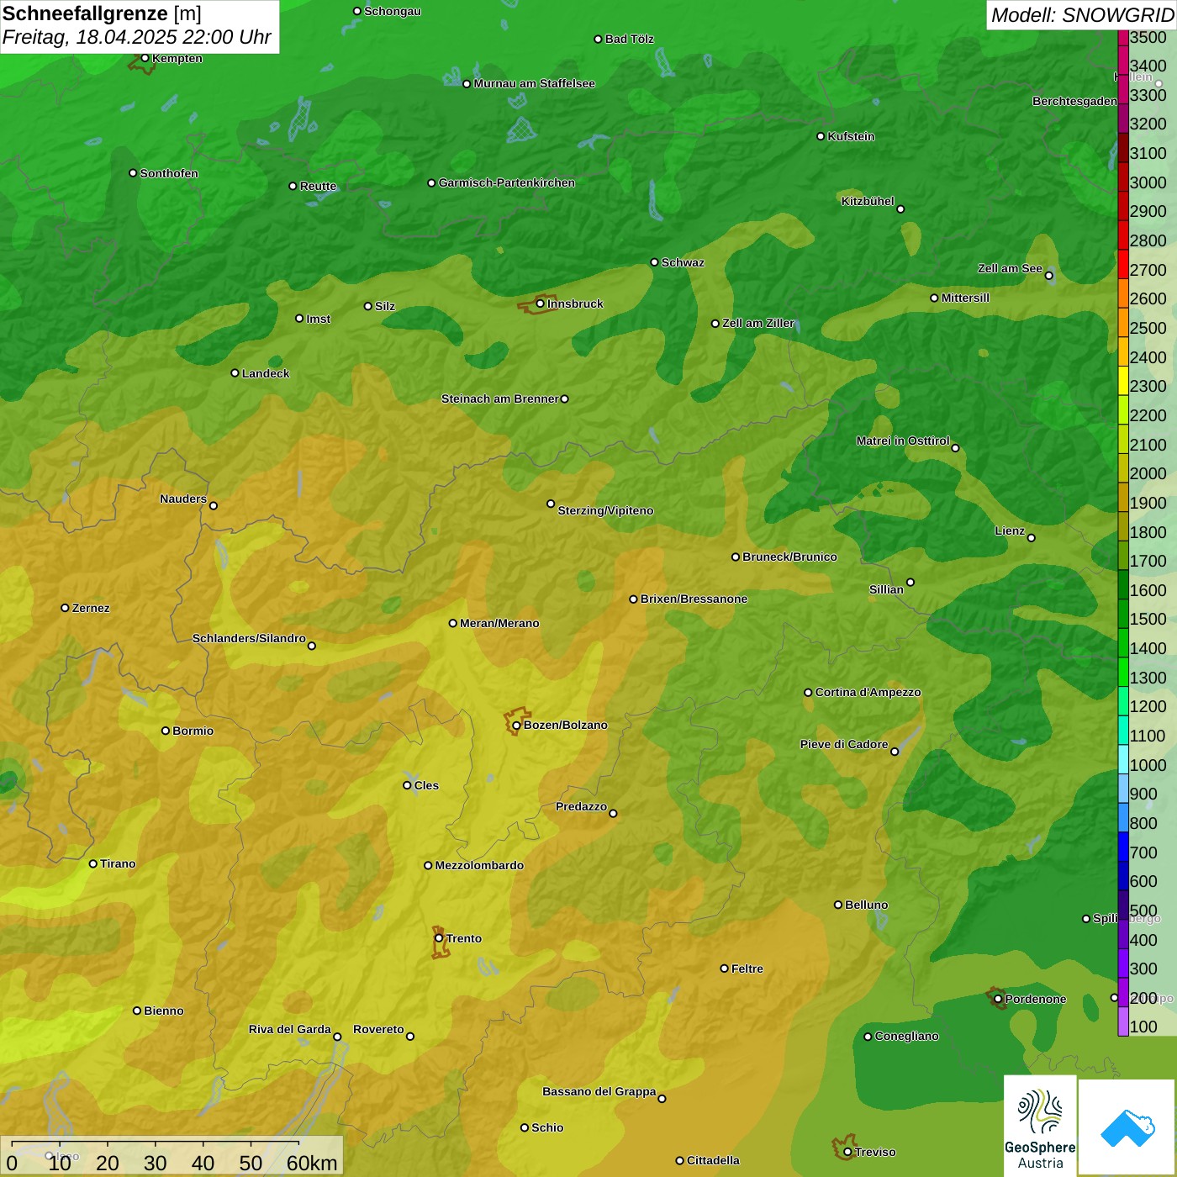Click the date 'Freitag, 18.04.2025 22:00 Uhr'
Image resolution: width=1177 pixels, height=1177 pixels.
(x=136, y=38)
